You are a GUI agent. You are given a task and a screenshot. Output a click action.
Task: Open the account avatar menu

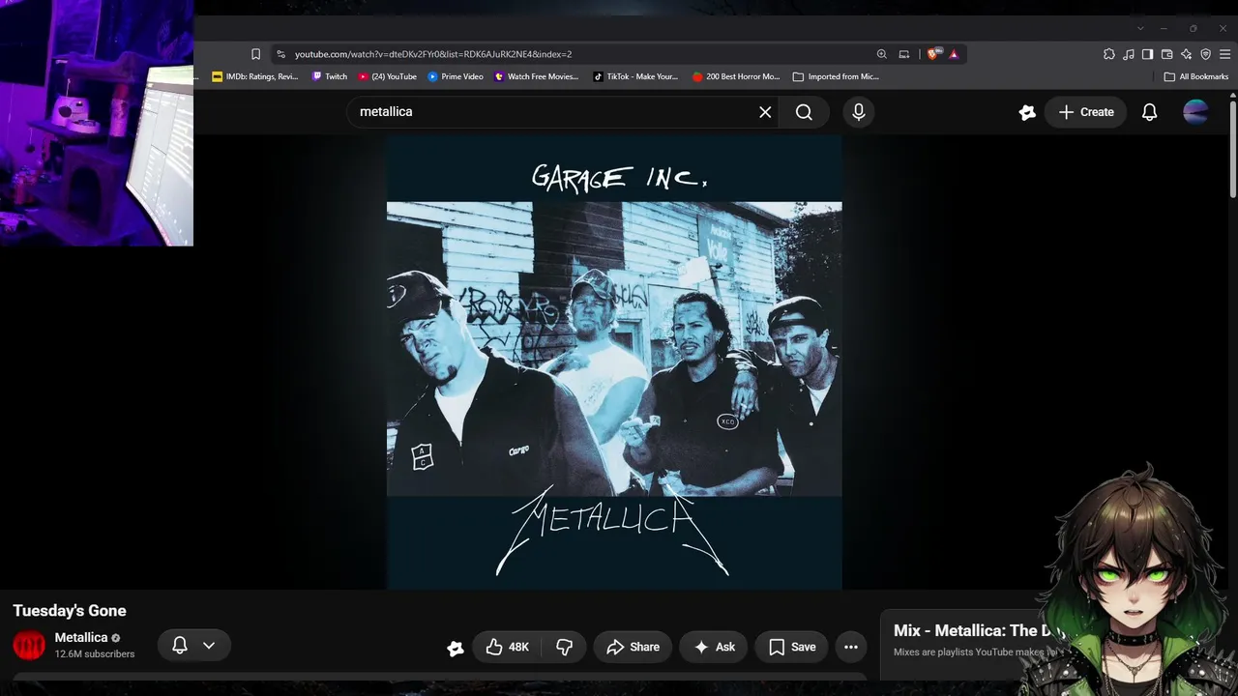click(1195, 112)
